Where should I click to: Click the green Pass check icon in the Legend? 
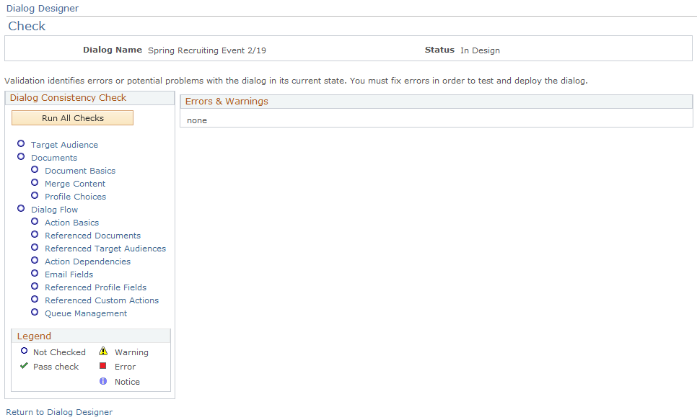(x=23, y=366)
